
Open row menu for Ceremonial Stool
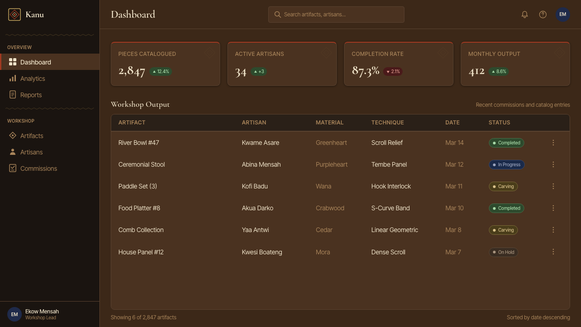(553, 164)
